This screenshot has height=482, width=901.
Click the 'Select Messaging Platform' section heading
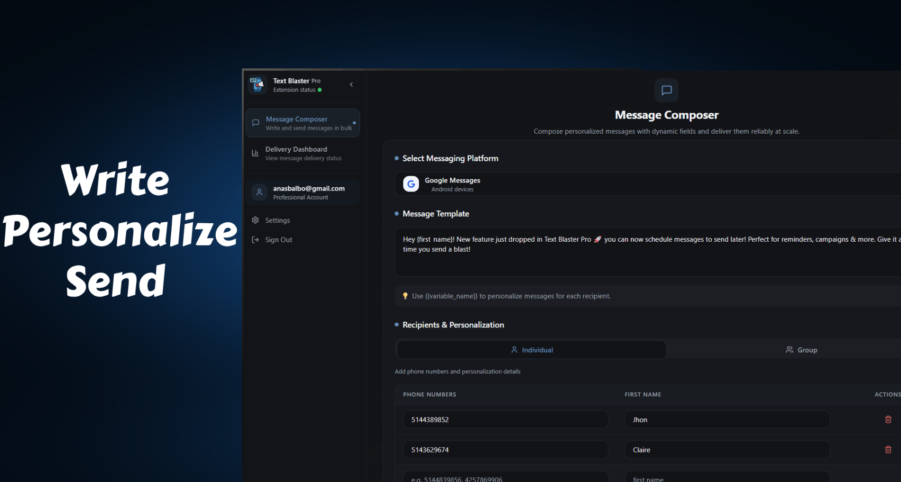[450, 158]
